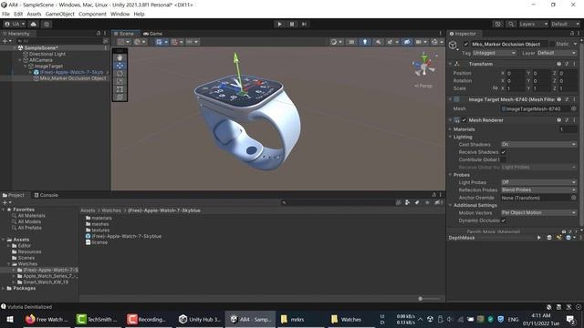584x328 pixels.
Task: Toggle the Receive Shadows checkbox
Action: (x=503, y=152)
